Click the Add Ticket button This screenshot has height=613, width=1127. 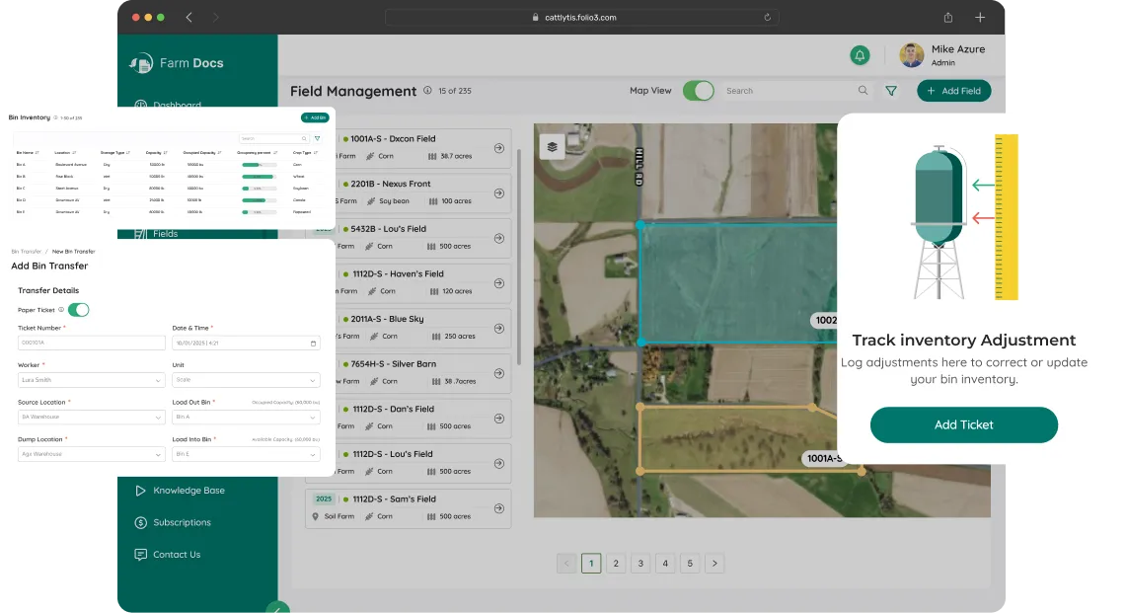963,424
